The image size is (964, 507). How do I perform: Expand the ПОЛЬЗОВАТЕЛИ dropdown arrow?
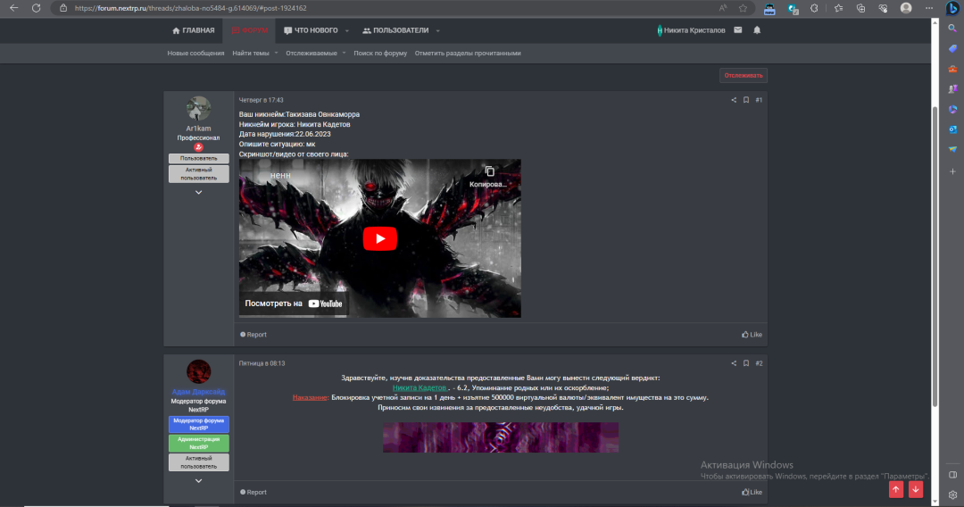click(437, 30)
